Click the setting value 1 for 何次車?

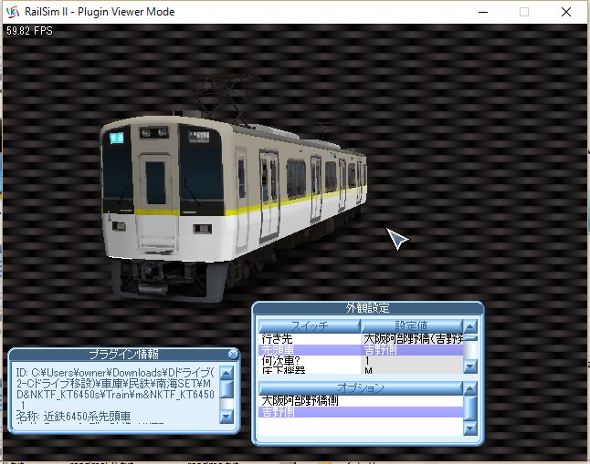pyautogui.click(x=412, y=361)
